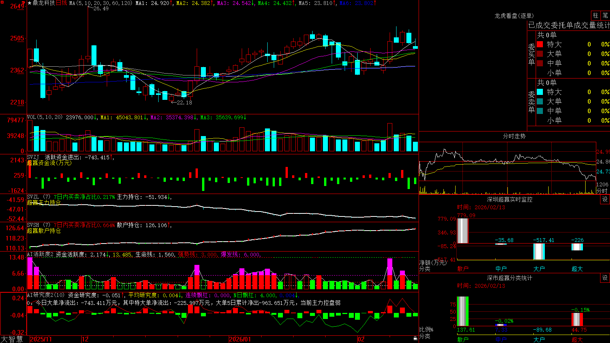Screen dimensions: 610x343
Task: Click the -226 超大 bar in 深圳超赢实时监控
Action: pos(577,247)
